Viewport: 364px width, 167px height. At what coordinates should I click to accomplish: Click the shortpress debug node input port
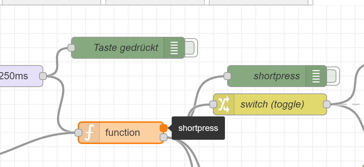click(227, 76)
